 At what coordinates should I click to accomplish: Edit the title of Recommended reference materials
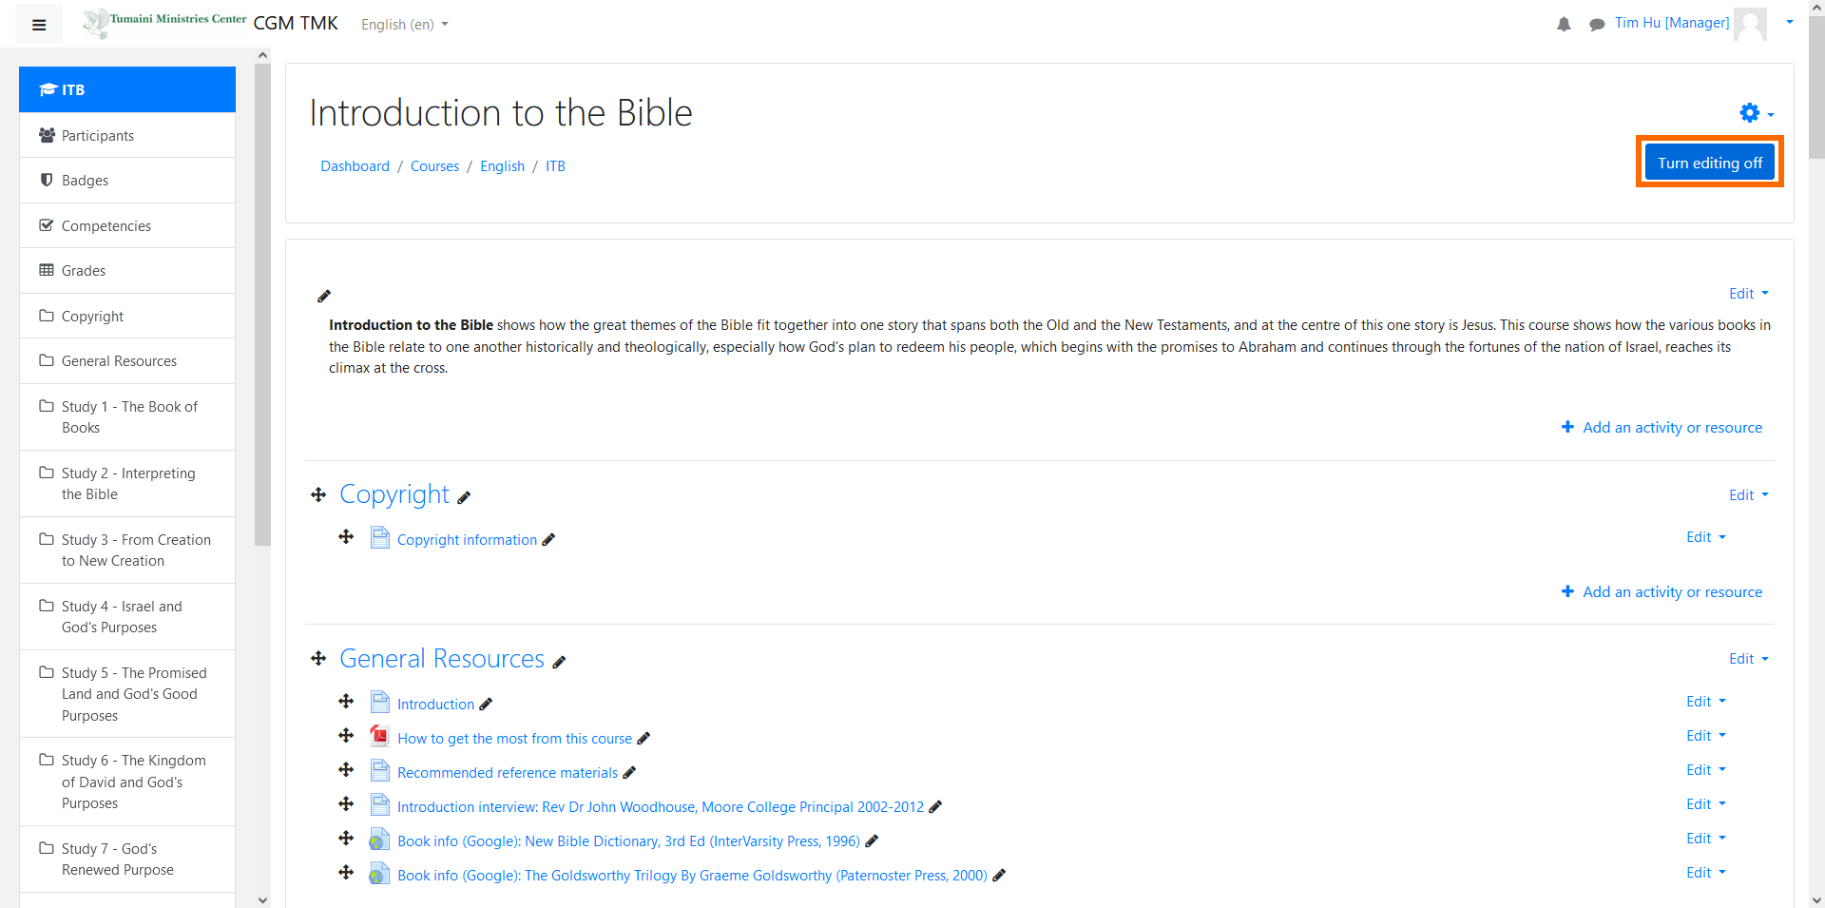pyautogui.click(x=629, y=773)
